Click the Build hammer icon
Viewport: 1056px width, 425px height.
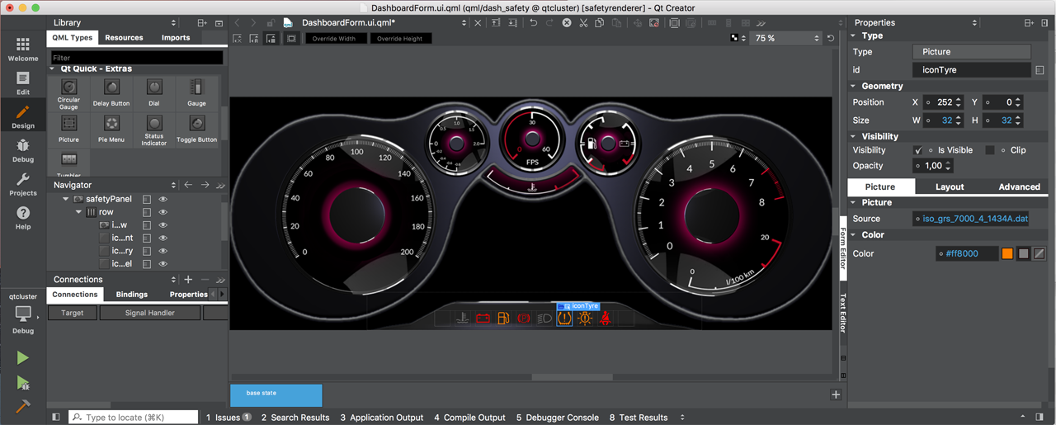[x=22, y=406]
